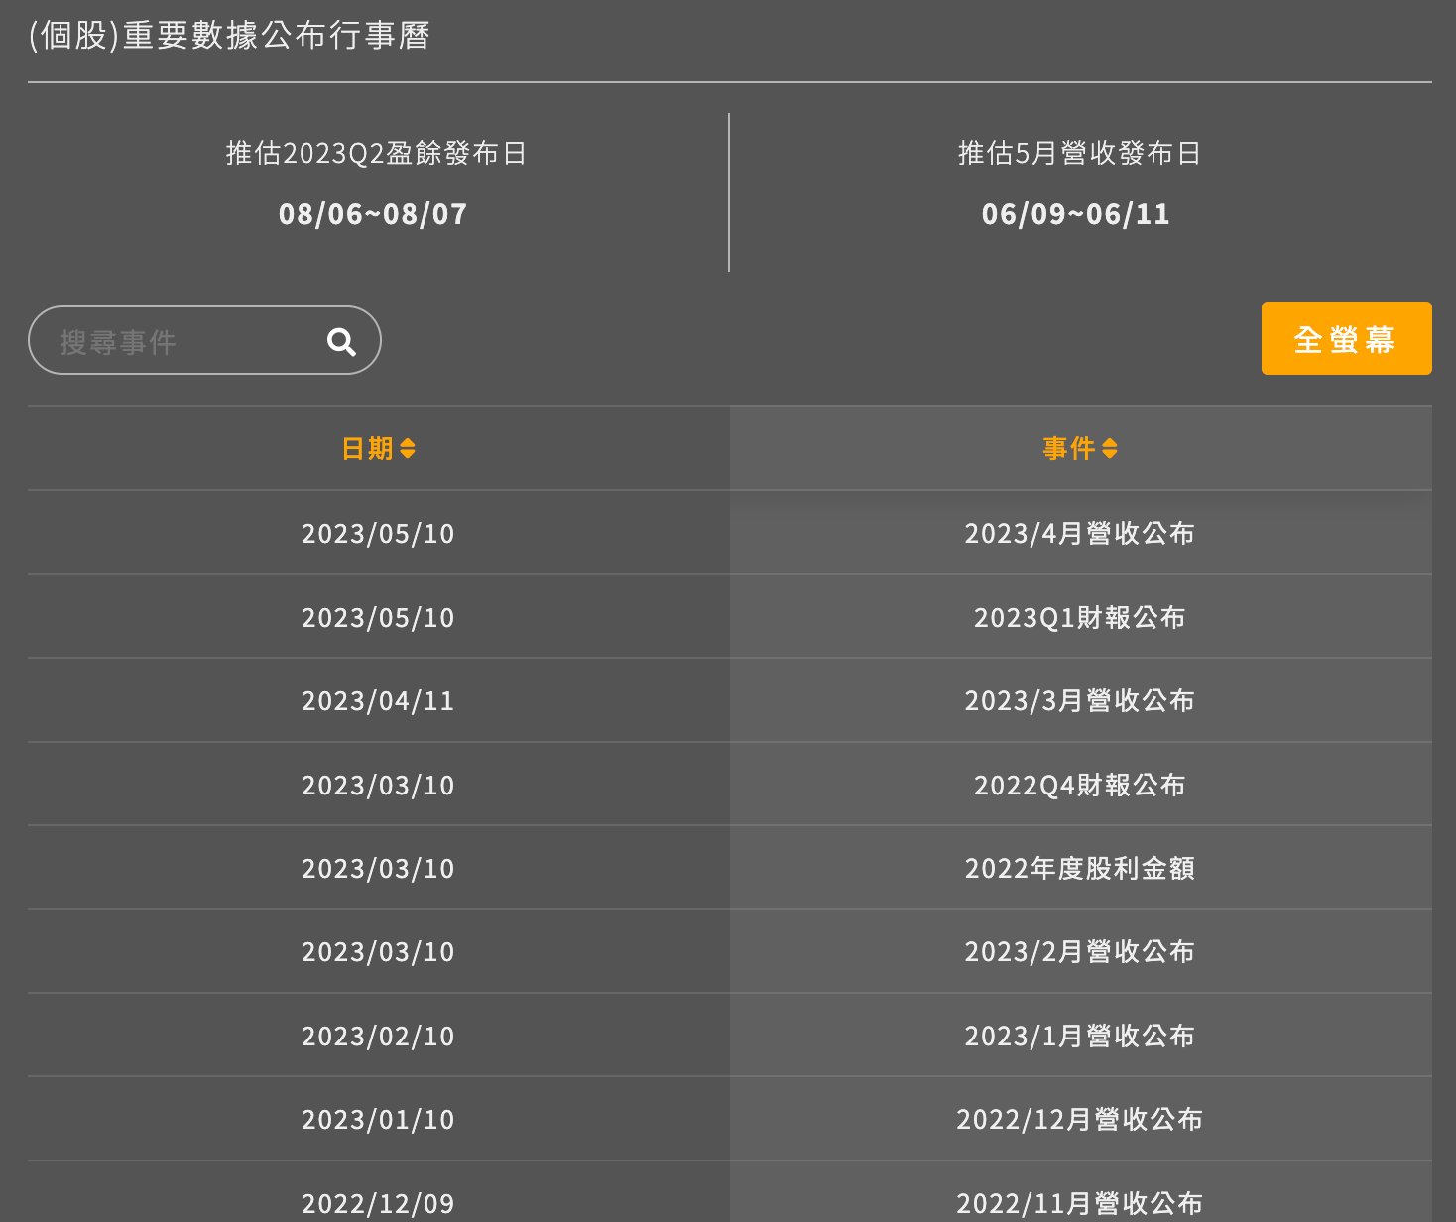Screen dimensions: 1456x1222
Task: Click the 2023/3月營收公布 event entry
Action: pyautogui.click(x=1079, y=701)
